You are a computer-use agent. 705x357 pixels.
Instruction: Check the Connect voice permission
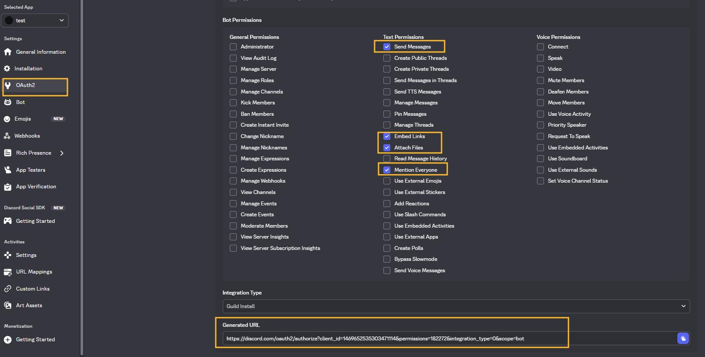click(540, 47)
